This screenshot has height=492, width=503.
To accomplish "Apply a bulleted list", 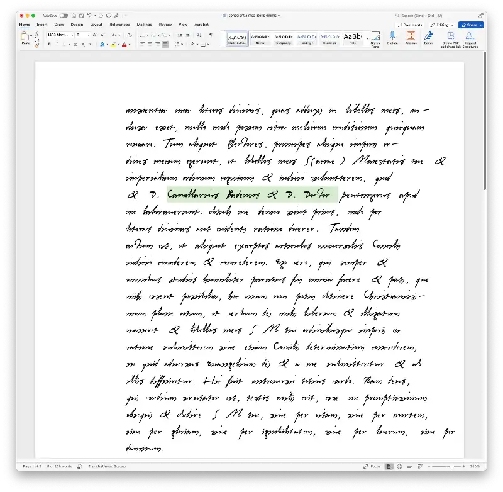I will coord(142,35).
